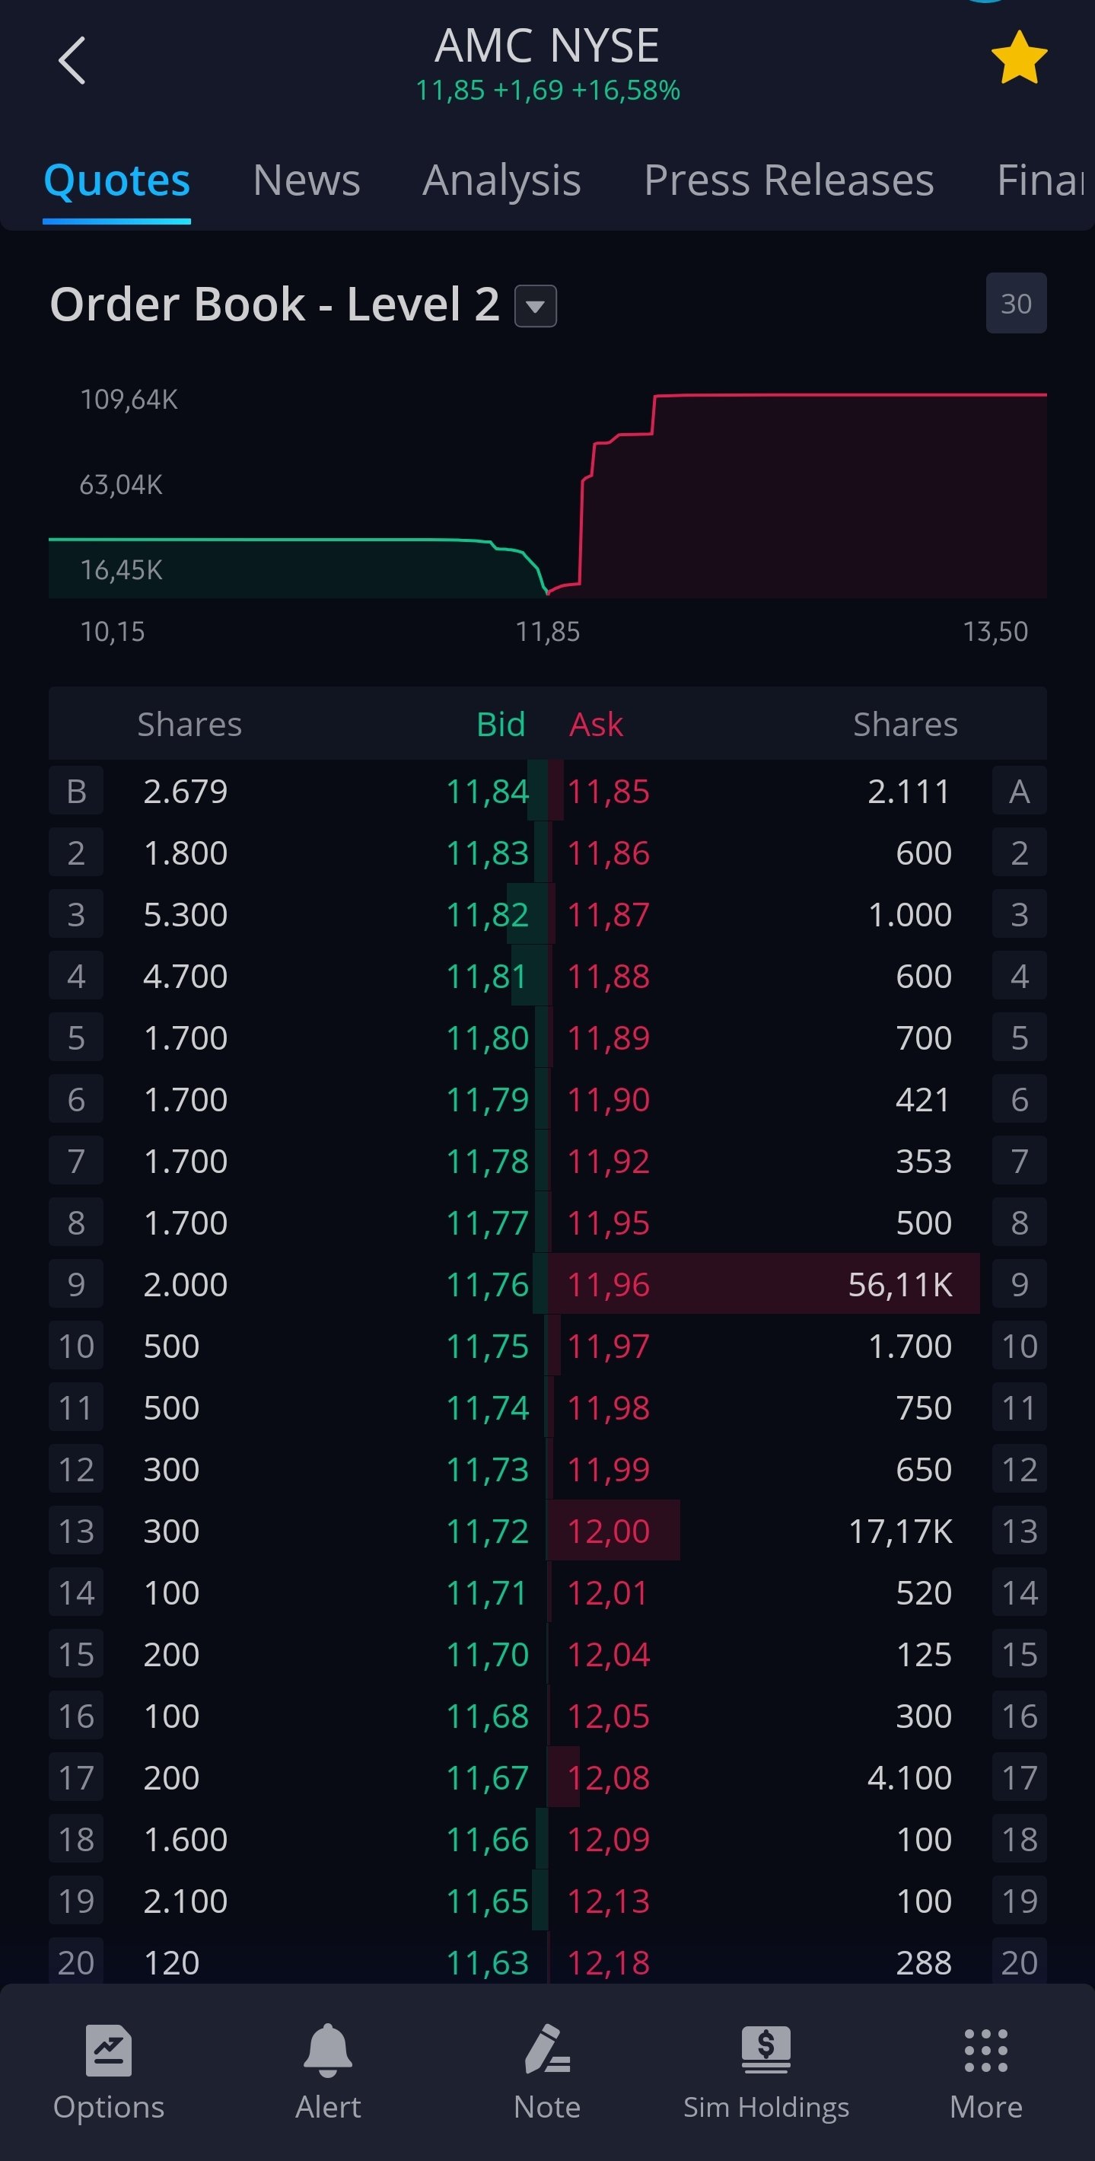Select ask price 12,00 level

[x=609, y=1531]
